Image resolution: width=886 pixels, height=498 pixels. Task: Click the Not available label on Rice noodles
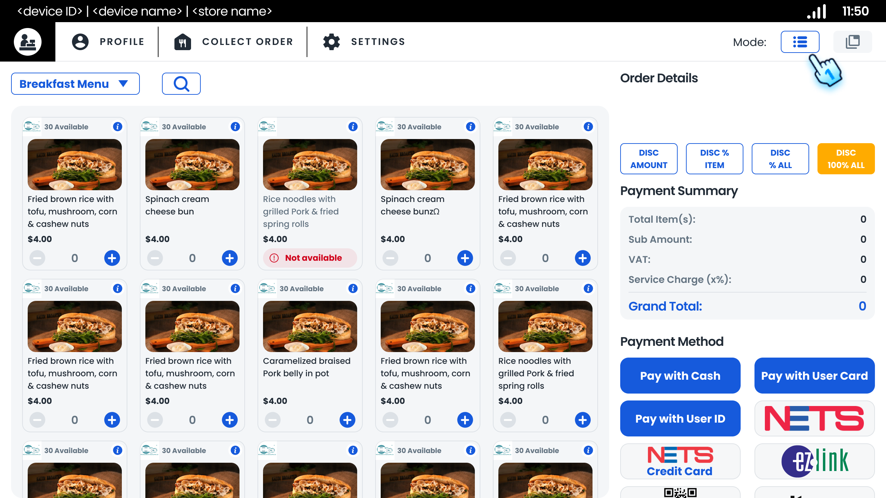309,258
